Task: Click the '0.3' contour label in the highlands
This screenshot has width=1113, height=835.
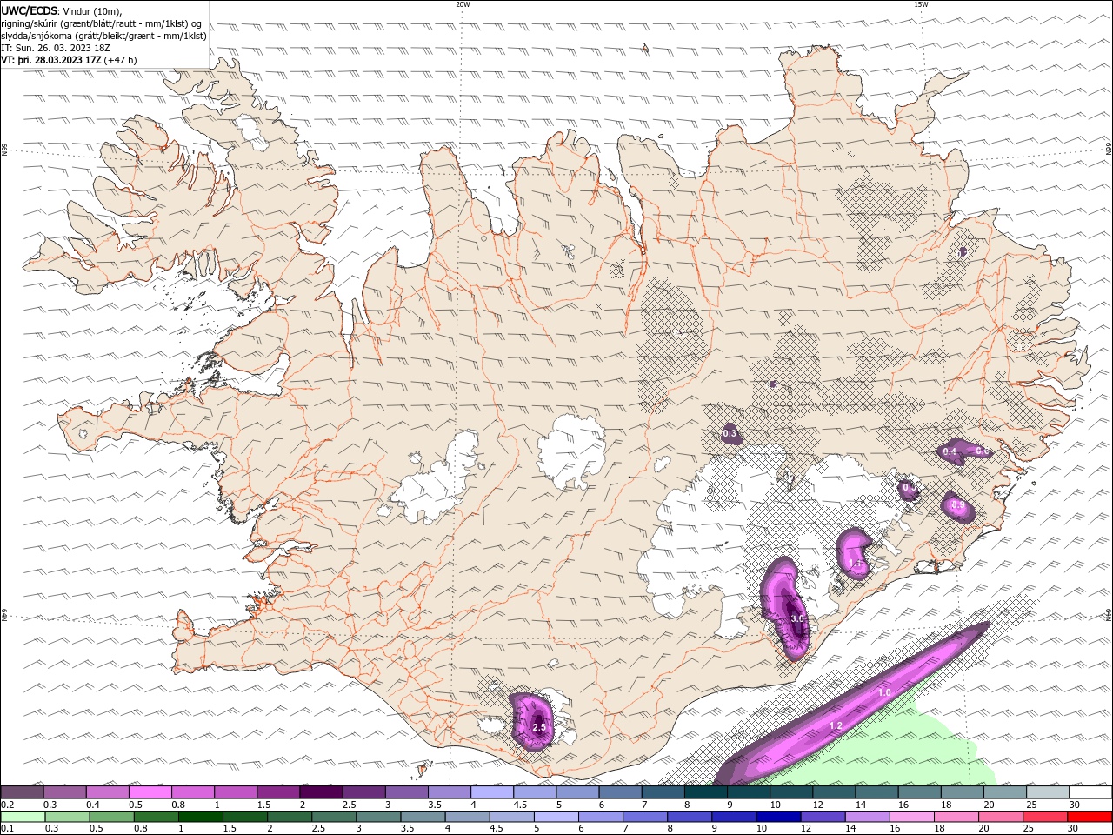Action: 730,433
